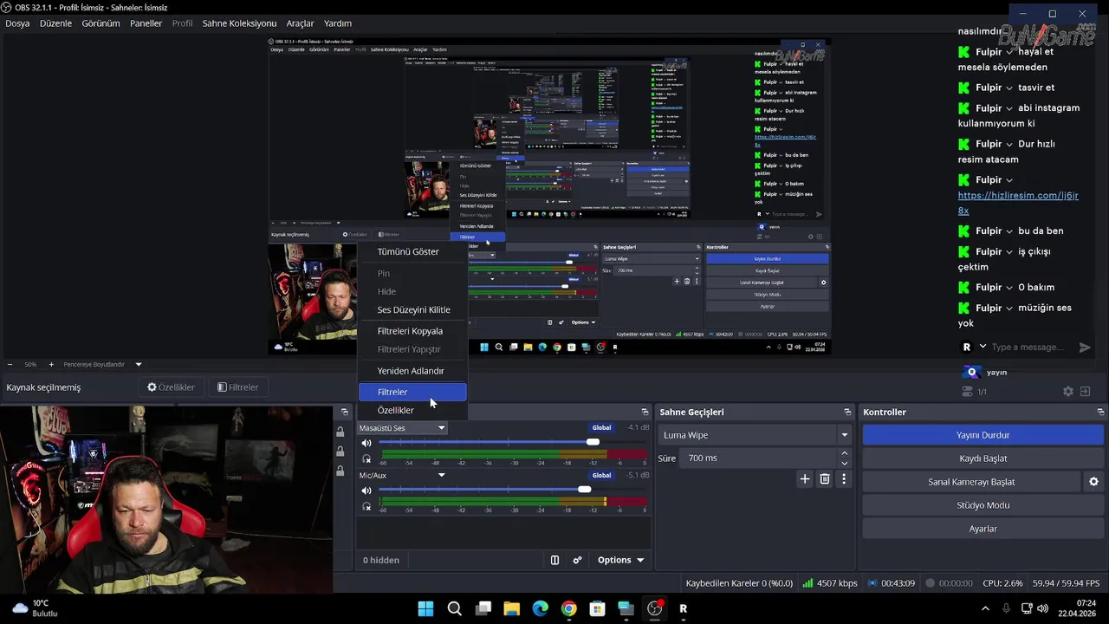
Task: Decrease Süre duration with down arrow
Action: (845, 463)
